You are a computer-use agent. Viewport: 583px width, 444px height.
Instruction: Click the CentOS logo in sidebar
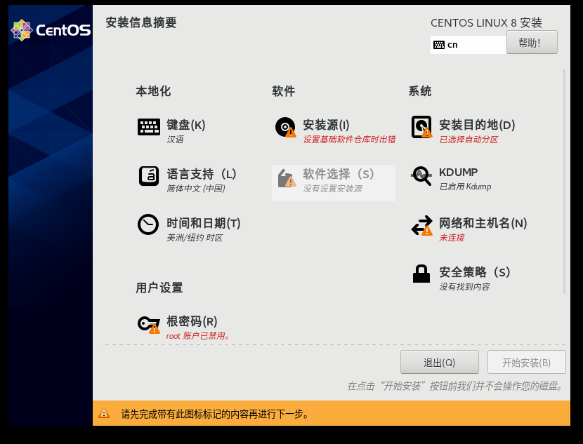pos(51,30)
